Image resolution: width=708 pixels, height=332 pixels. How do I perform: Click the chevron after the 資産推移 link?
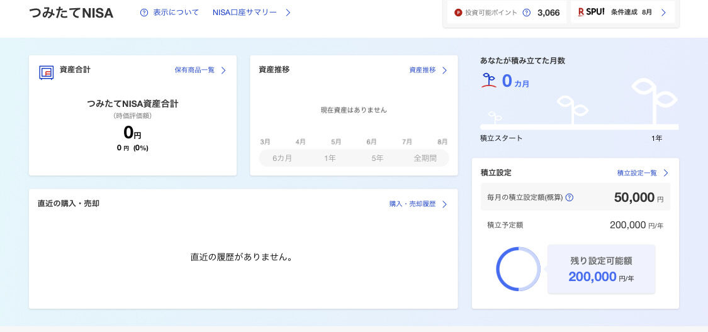click(444, 70)
